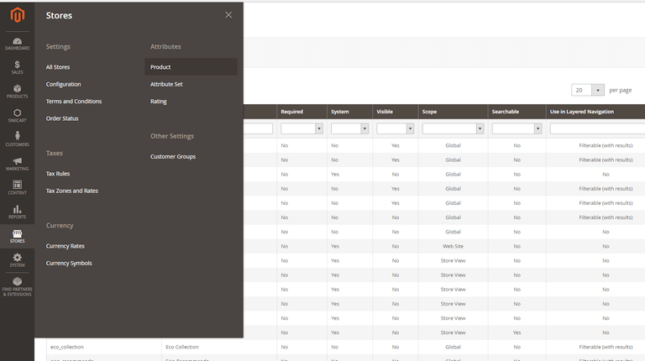
Task: Open the Reports bar chart icon
Action: coord(18,212)
